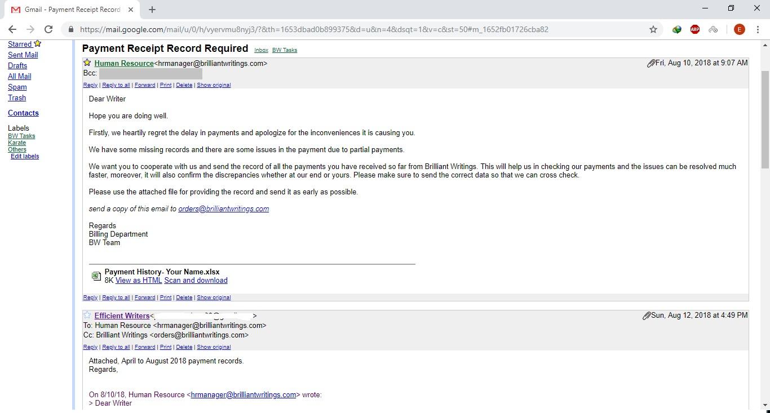770x413 pixels.
Task: Click the scrollbar down arrow
Action: pyautogui.click(x=765, y=405)
